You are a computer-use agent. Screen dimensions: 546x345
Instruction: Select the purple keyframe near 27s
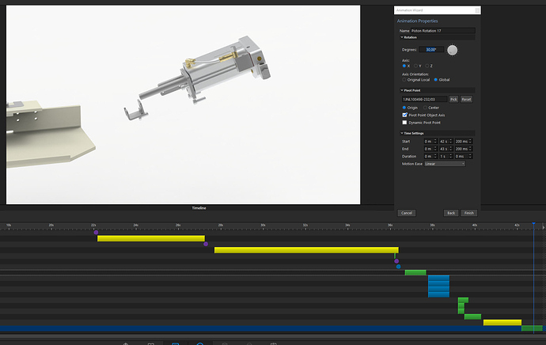click(x=206, y=244)
